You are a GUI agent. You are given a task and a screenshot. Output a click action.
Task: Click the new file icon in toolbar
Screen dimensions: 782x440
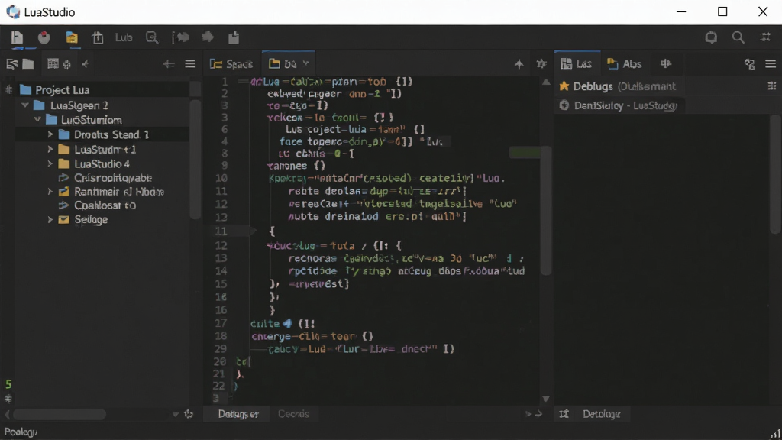click(x=17, y=37)
